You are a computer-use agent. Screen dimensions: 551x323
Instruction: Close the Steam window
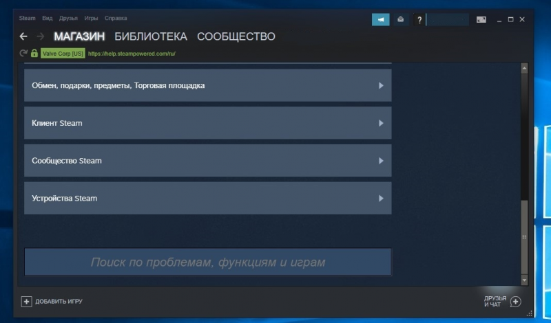[x=522, y=20]
